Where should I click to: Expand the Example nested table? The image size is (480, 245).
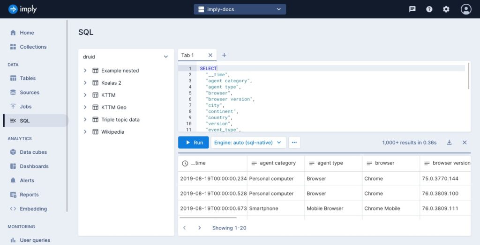click(x=85, y=71)
